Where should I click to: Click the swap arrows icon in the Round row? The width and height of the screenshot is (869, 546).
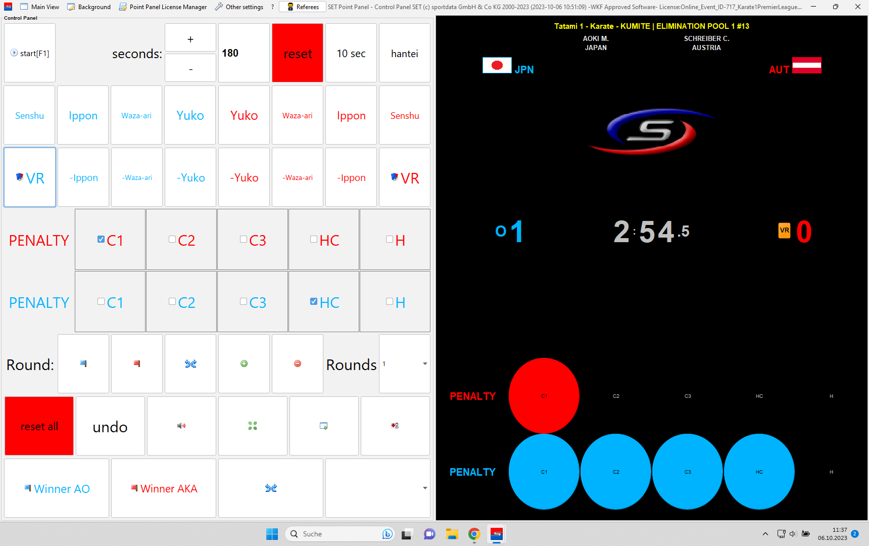pos(190,363)
